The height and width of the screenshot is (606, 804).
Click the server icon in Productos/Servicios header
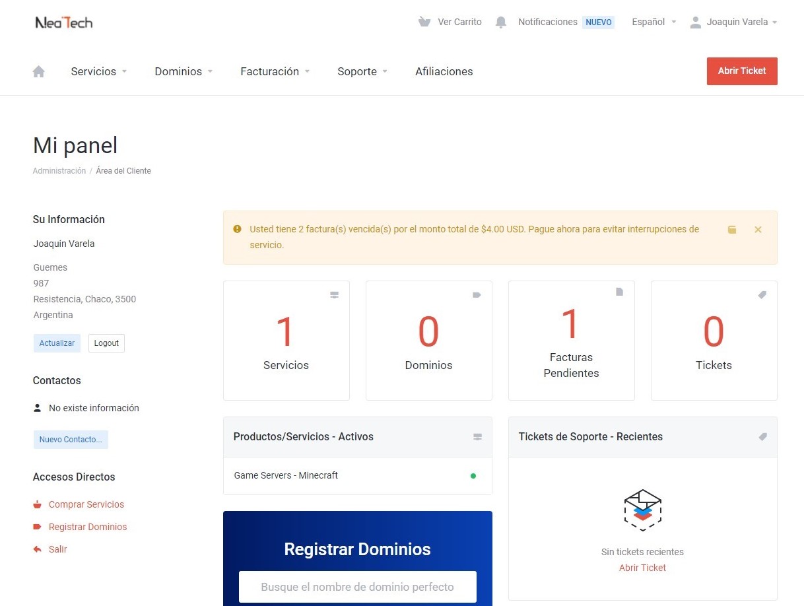pyautogui.click(x=477, y=437)
